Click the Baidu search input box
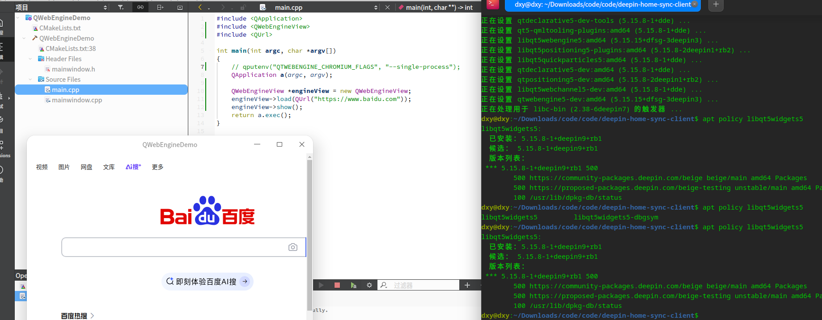Screen dimensions: 822x320 pyautogui.click(x=183, y=247)
